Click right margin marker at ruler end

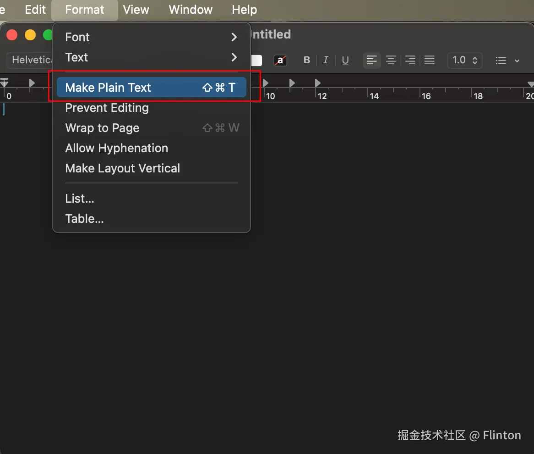pos(531,84)
